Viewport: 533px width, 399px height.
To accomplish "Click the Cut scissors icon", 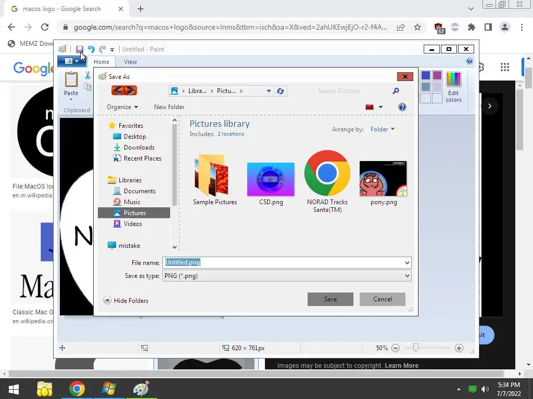I will pos(87,75).
